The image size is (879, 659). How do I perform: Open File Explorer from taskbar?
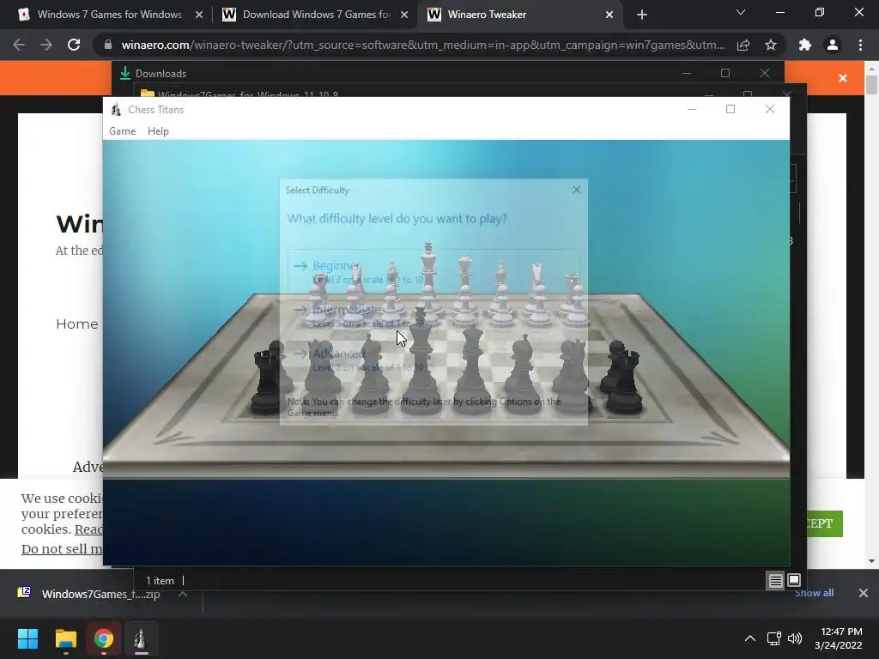point(65,638)
